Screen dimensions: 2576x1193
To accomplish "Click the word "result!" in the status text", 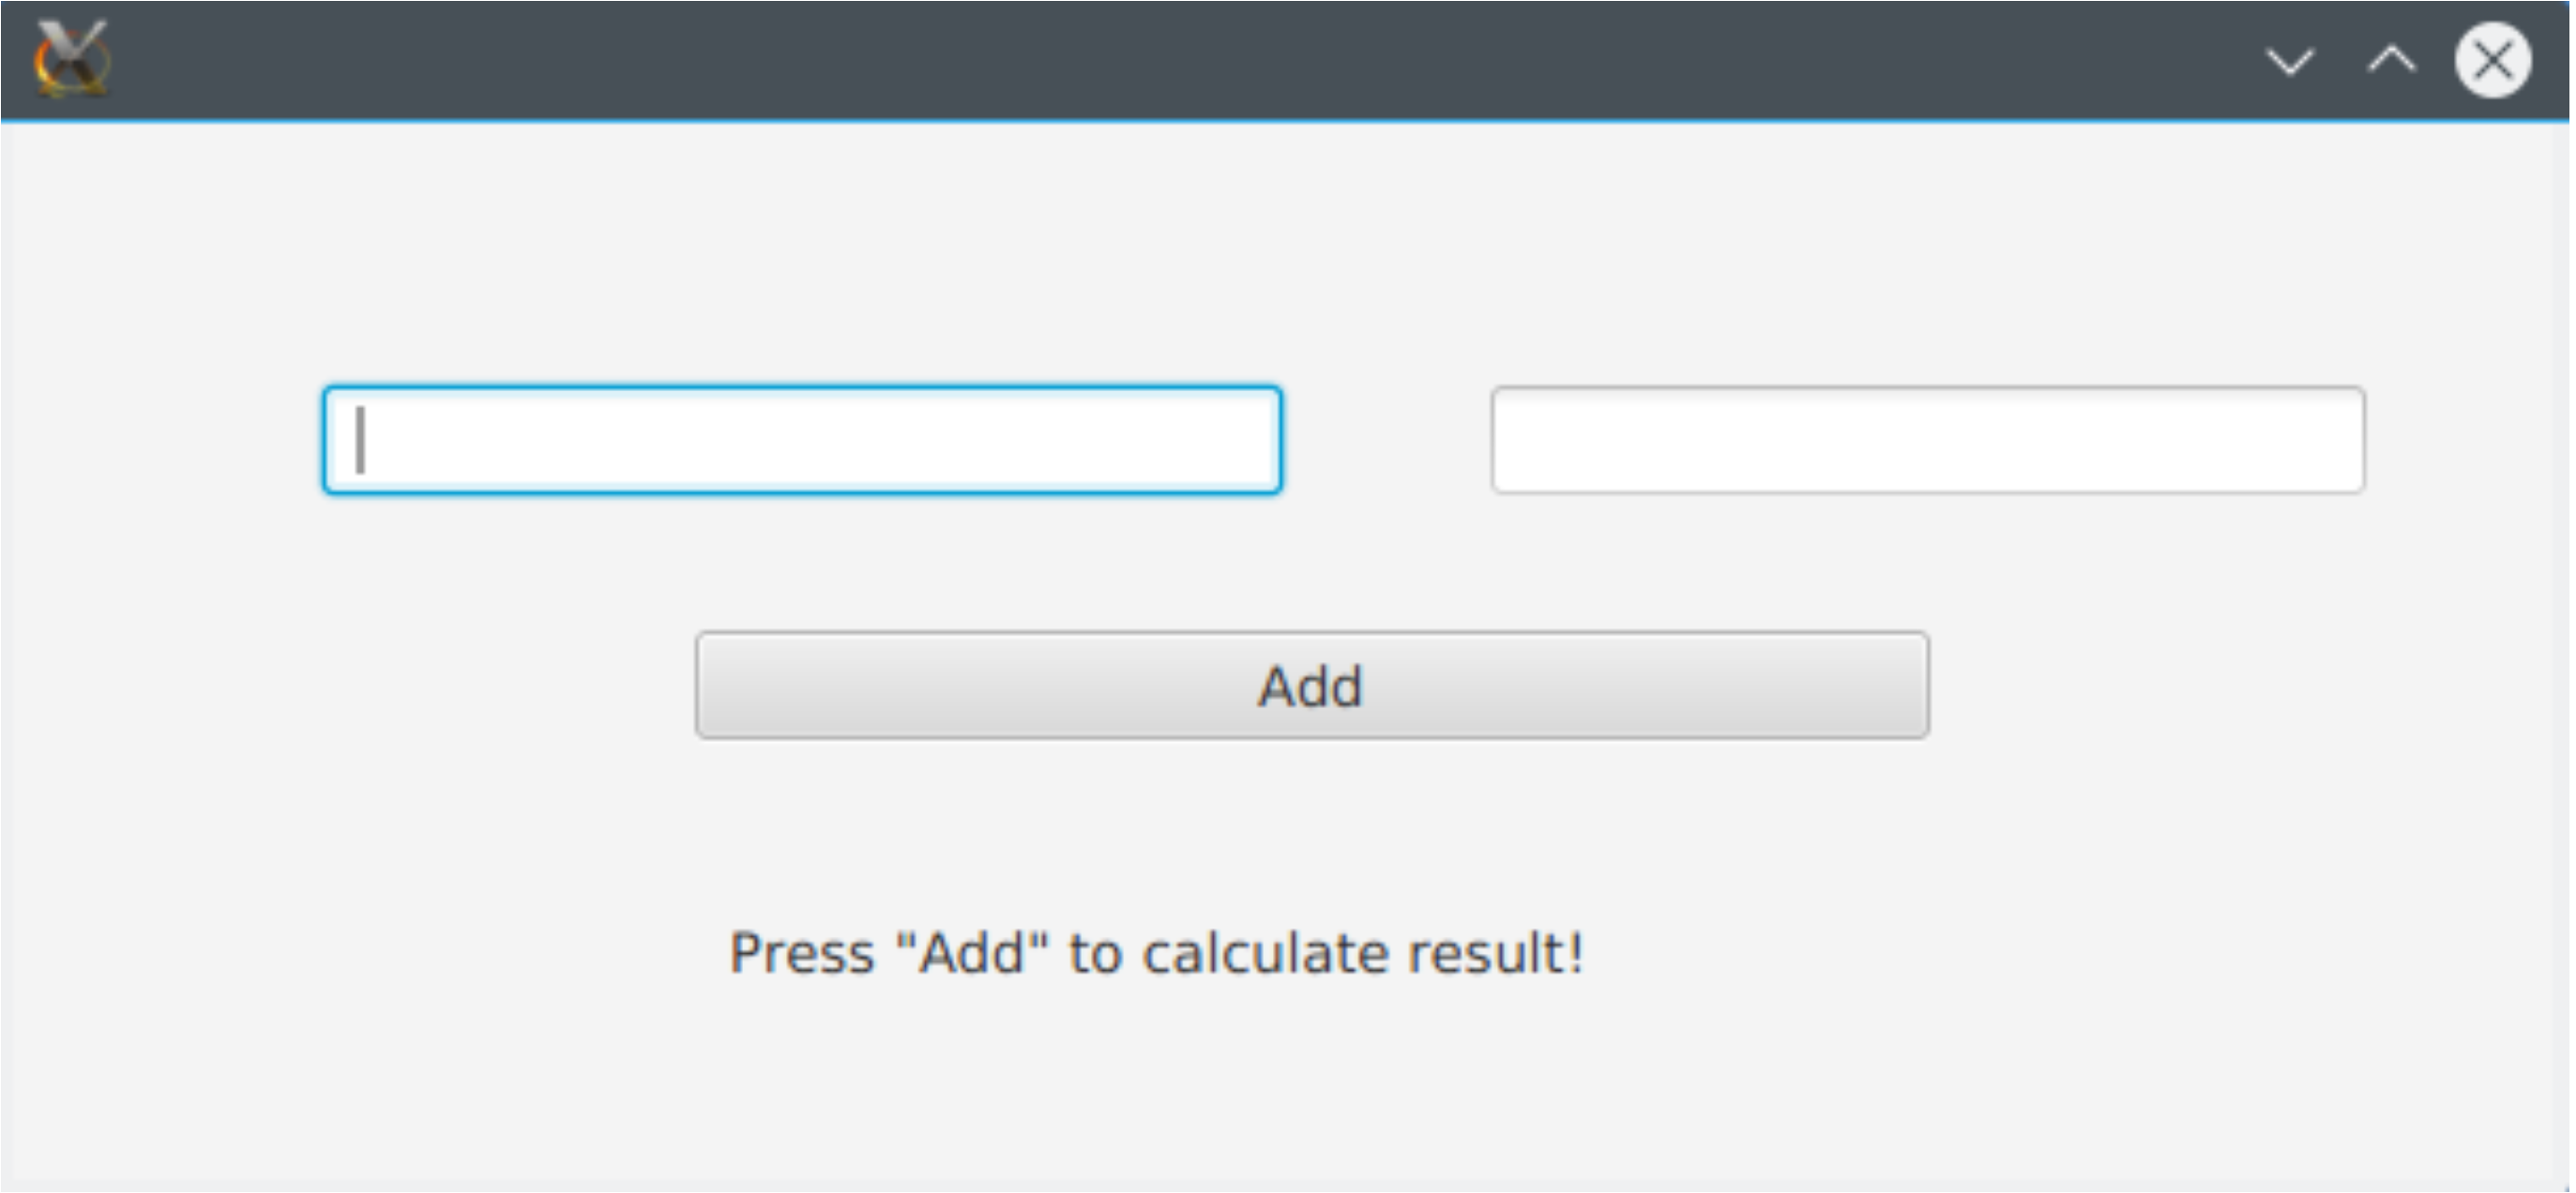I will pos(1496,953).
